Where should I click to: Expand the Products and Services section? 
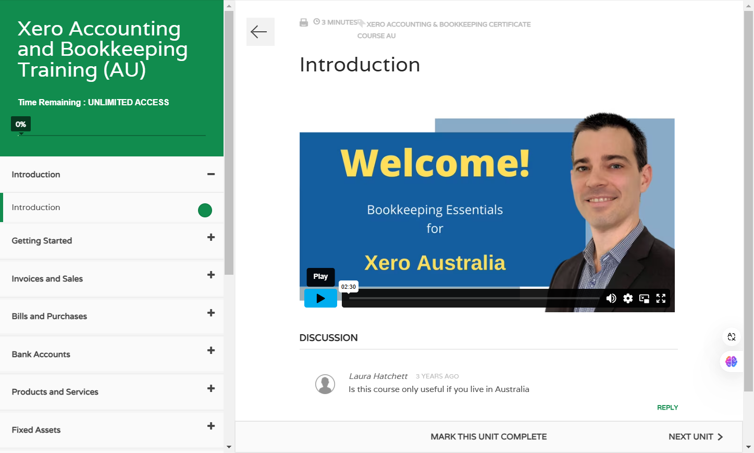[211, 388]
